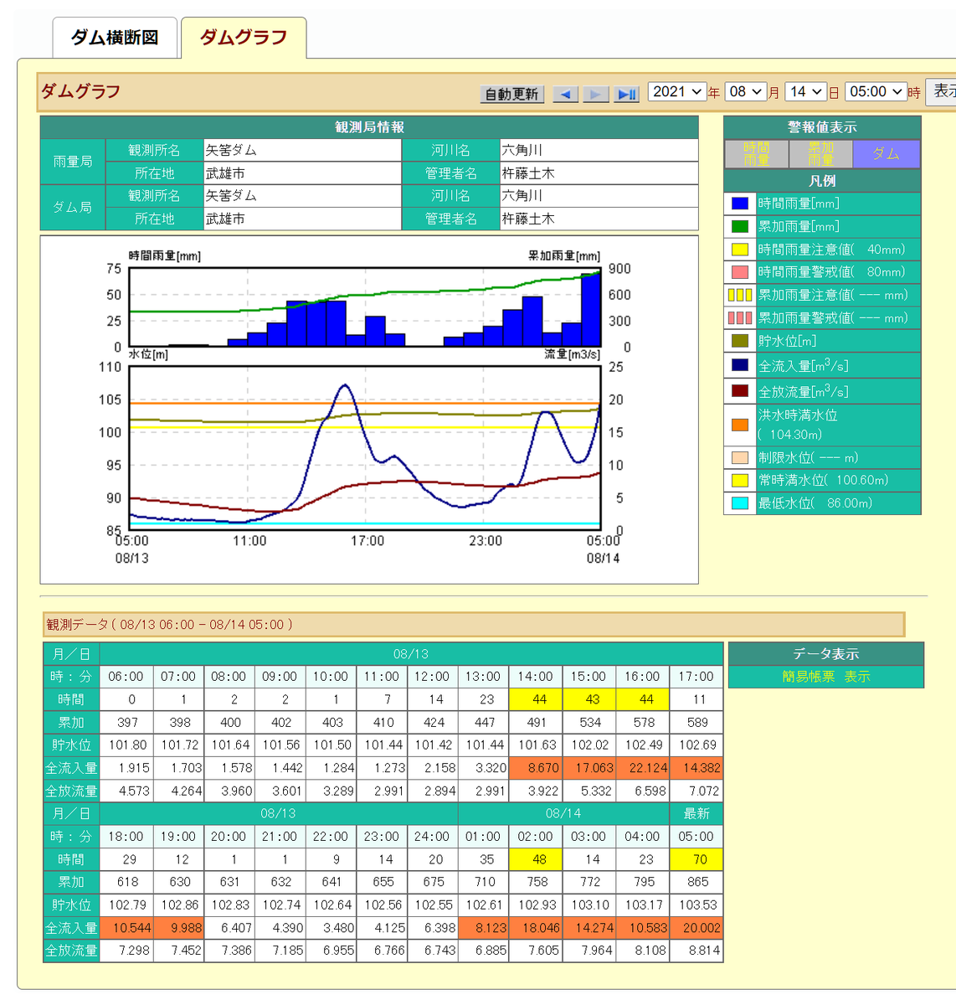956x1005 pixels.
Task: Click the 14:00 column header cell
Action: pos(535,677)
